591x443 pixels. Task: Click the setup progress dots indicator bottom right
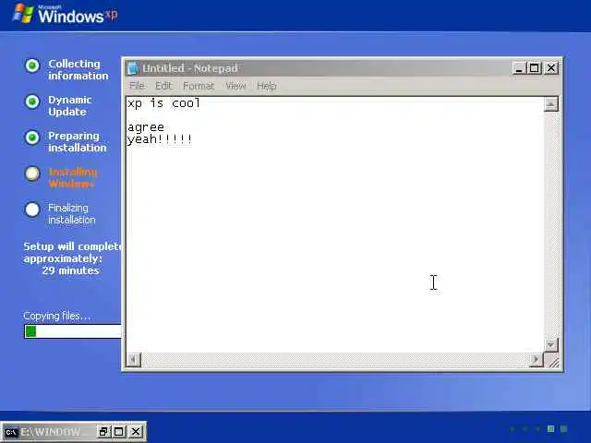click(538, 428)
